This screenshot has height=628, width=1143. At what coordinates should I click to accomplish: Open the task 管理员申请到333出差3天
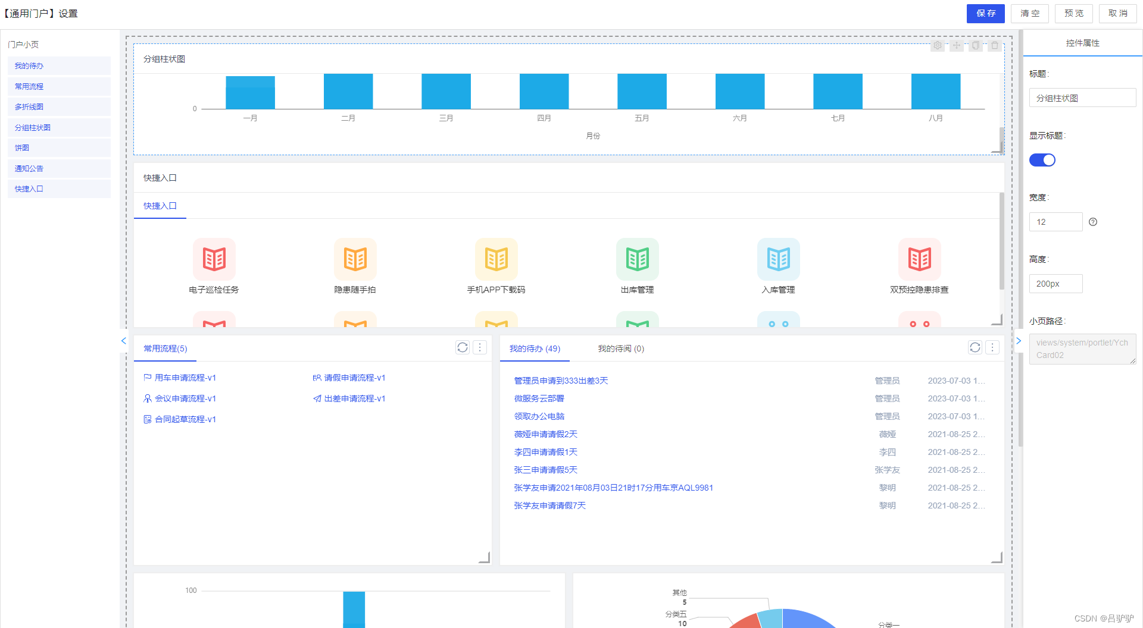pos(561,381)
